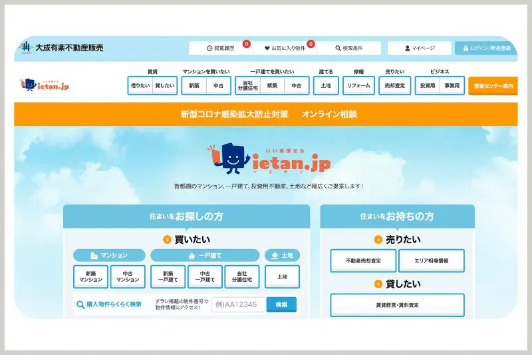Screen dimensions: 532x355
Task: Open オンライン相談 banner link
Action: 329,114
